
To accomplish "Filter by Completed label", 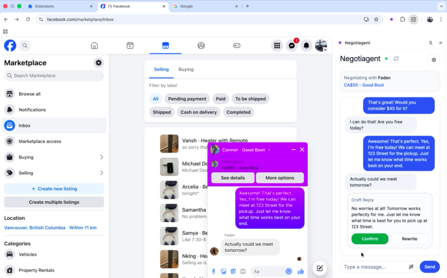I will (239, 112).
